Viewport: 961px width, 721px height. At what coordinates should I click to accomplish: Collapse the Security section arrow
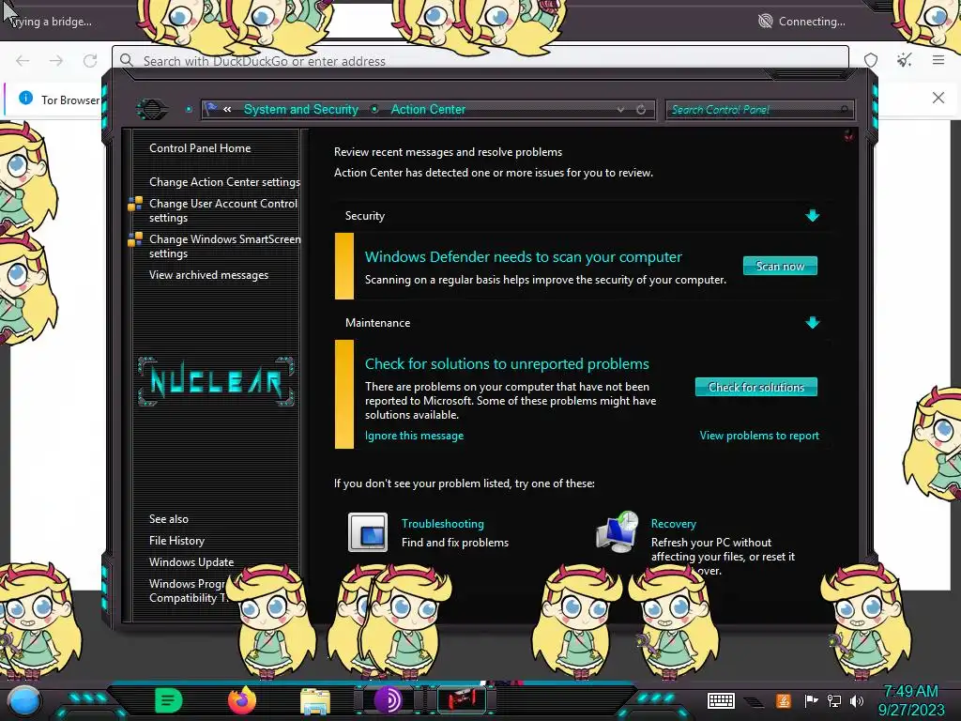tap(812, 216)
